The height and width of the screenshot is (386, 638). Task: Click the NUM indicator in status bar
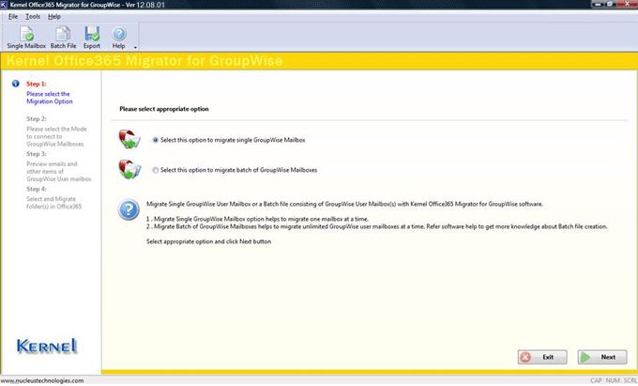[x=613, y=380]
